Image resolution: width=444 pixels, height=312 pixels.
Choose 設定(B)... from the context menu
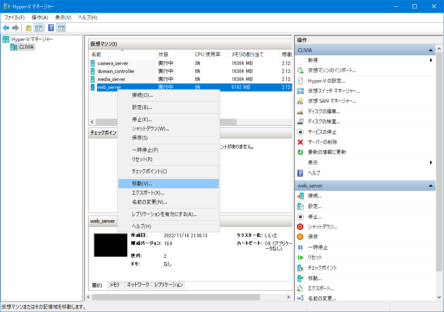(168, 107)
